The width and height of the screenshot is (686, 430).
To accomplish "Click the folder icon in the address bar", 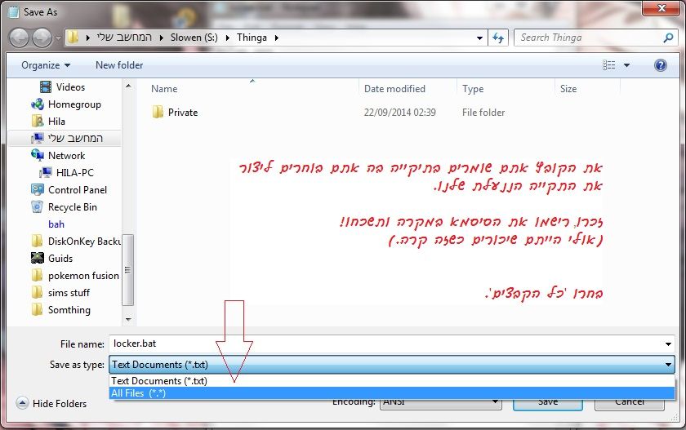I will tap(73, 38).
